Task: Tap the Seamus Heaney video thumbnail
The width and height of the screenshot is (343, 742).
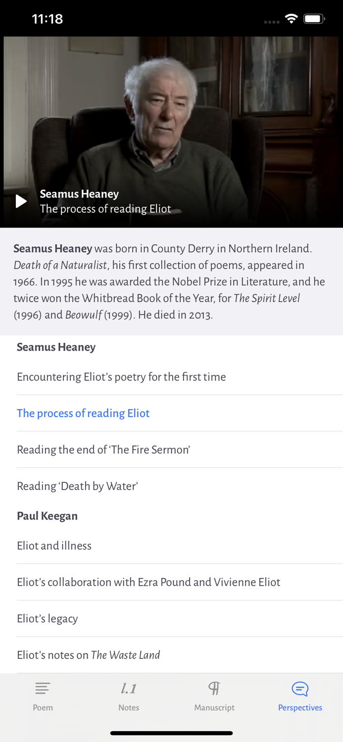Action: click(x=171, y=114)
